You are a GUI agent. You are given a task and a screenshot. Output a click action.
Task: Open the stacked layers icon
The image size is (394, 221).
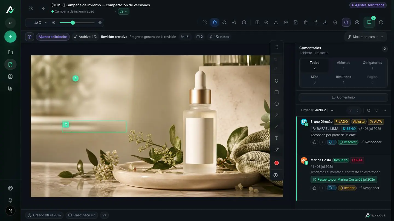[244, 22]
